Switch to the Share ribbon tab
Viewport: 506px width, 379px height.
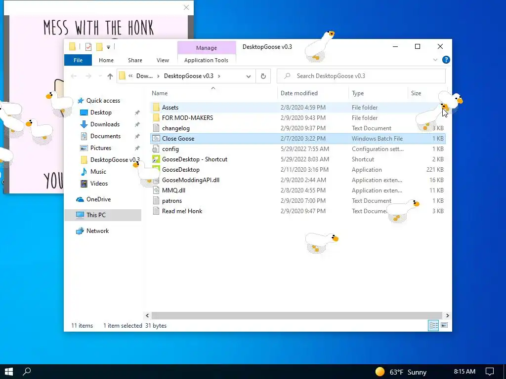(135, 60)
